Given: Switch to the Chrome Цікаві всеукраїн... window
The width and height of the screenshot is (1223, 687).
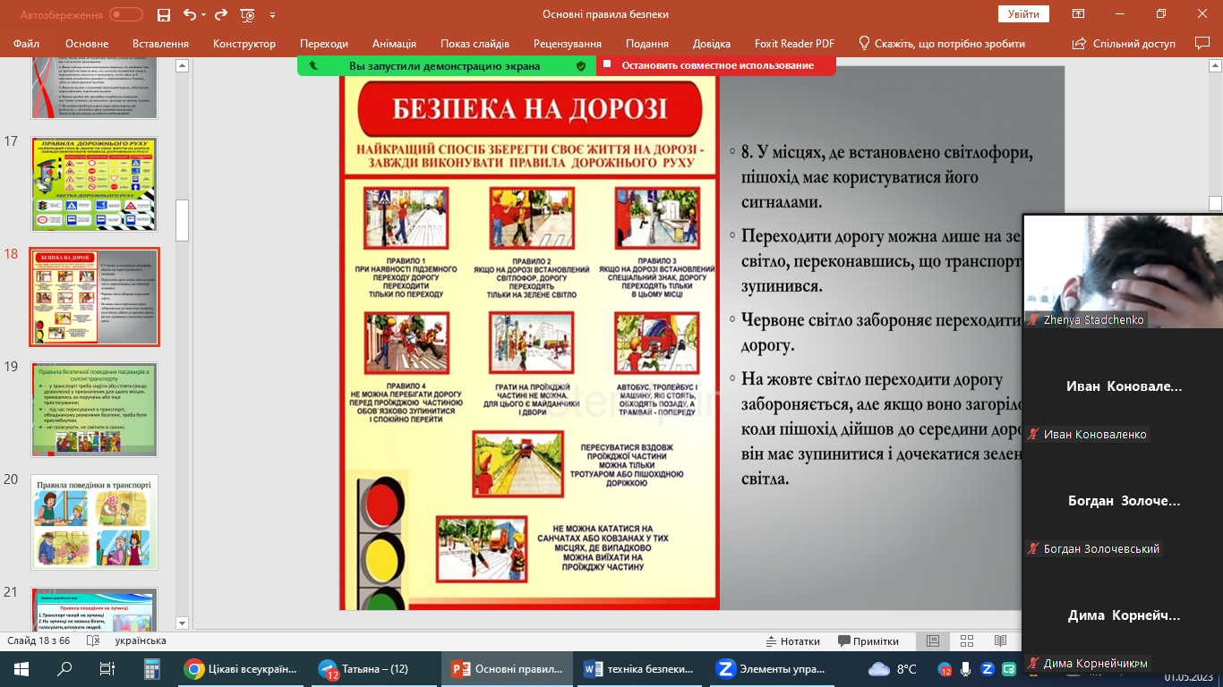Looking at the screenshot, I should (x=239, y=668).
